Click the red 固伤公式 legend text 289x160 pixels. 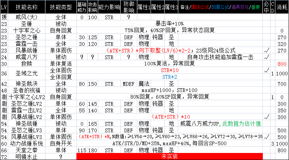tap(200, 7)
